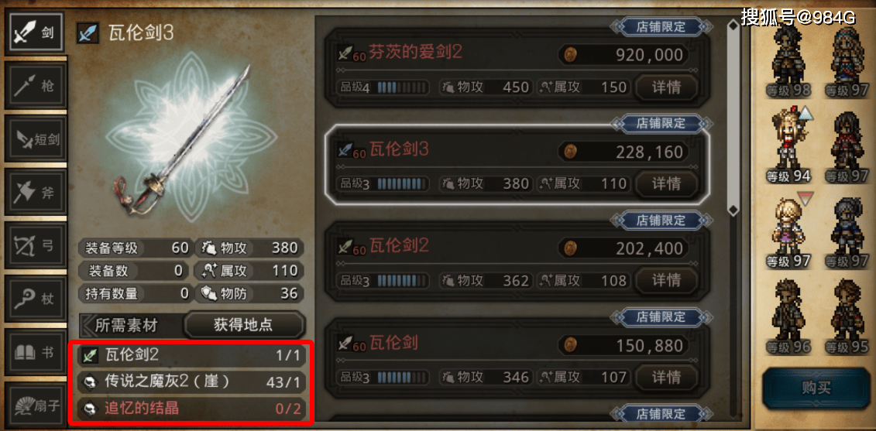Choose the level 98 character sprite
The width and height of the screenshot is (876, 431).
788,62
